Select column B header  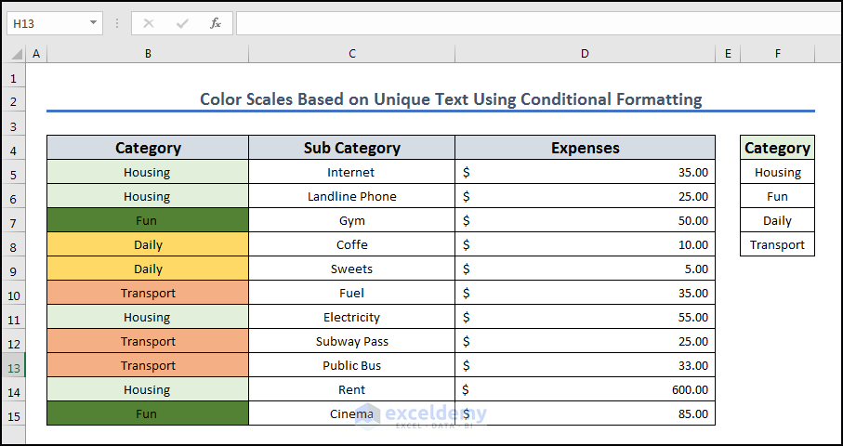tap(148, 55)
